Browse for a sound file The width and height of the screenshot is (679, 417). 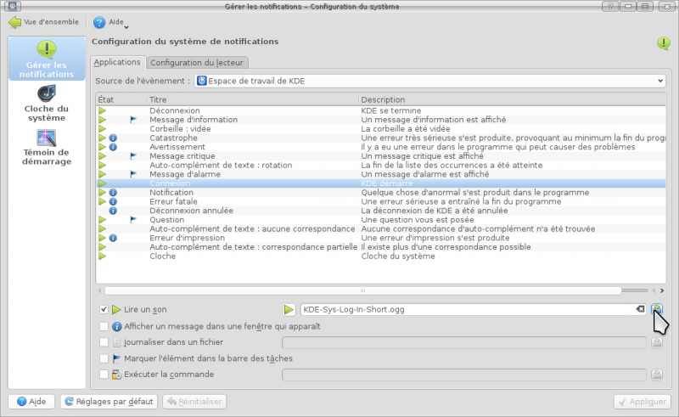click(657, 309)
